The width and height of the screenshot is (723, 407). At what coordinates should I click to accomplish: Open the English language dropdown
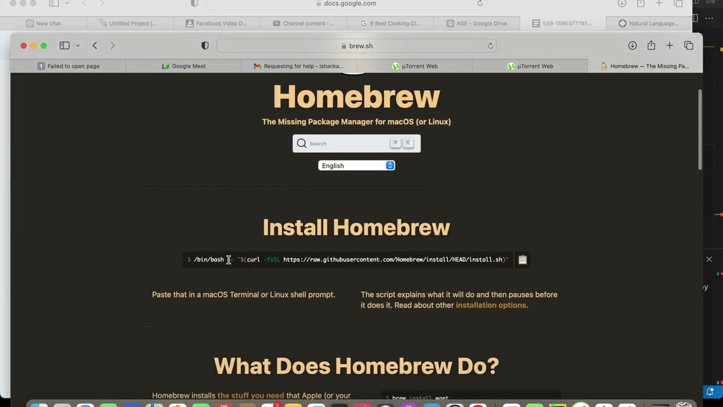tap(356, 166)
